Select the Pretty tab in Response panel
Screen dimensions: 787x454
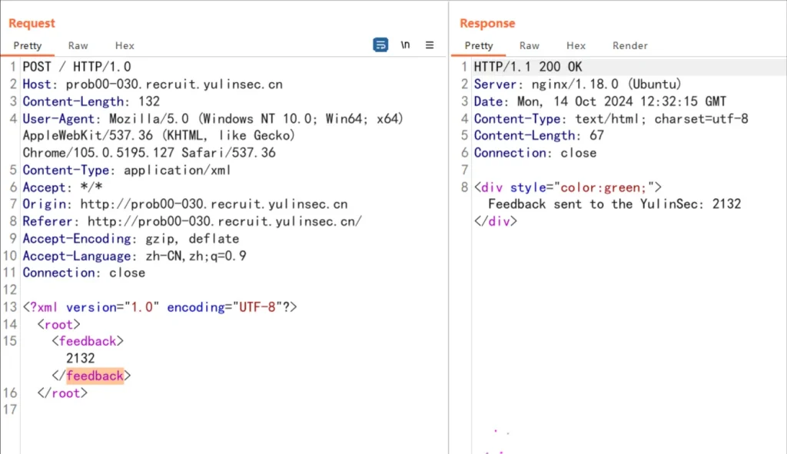479,45
